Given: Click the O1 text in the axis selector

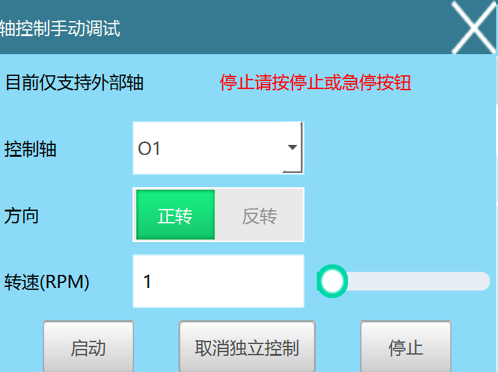Looking at the screenshot, I should pos(149,149).
